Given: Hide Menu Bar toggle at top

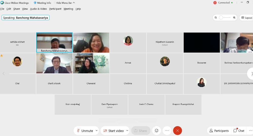Looking at the screenshot, I should coord(65,3).
